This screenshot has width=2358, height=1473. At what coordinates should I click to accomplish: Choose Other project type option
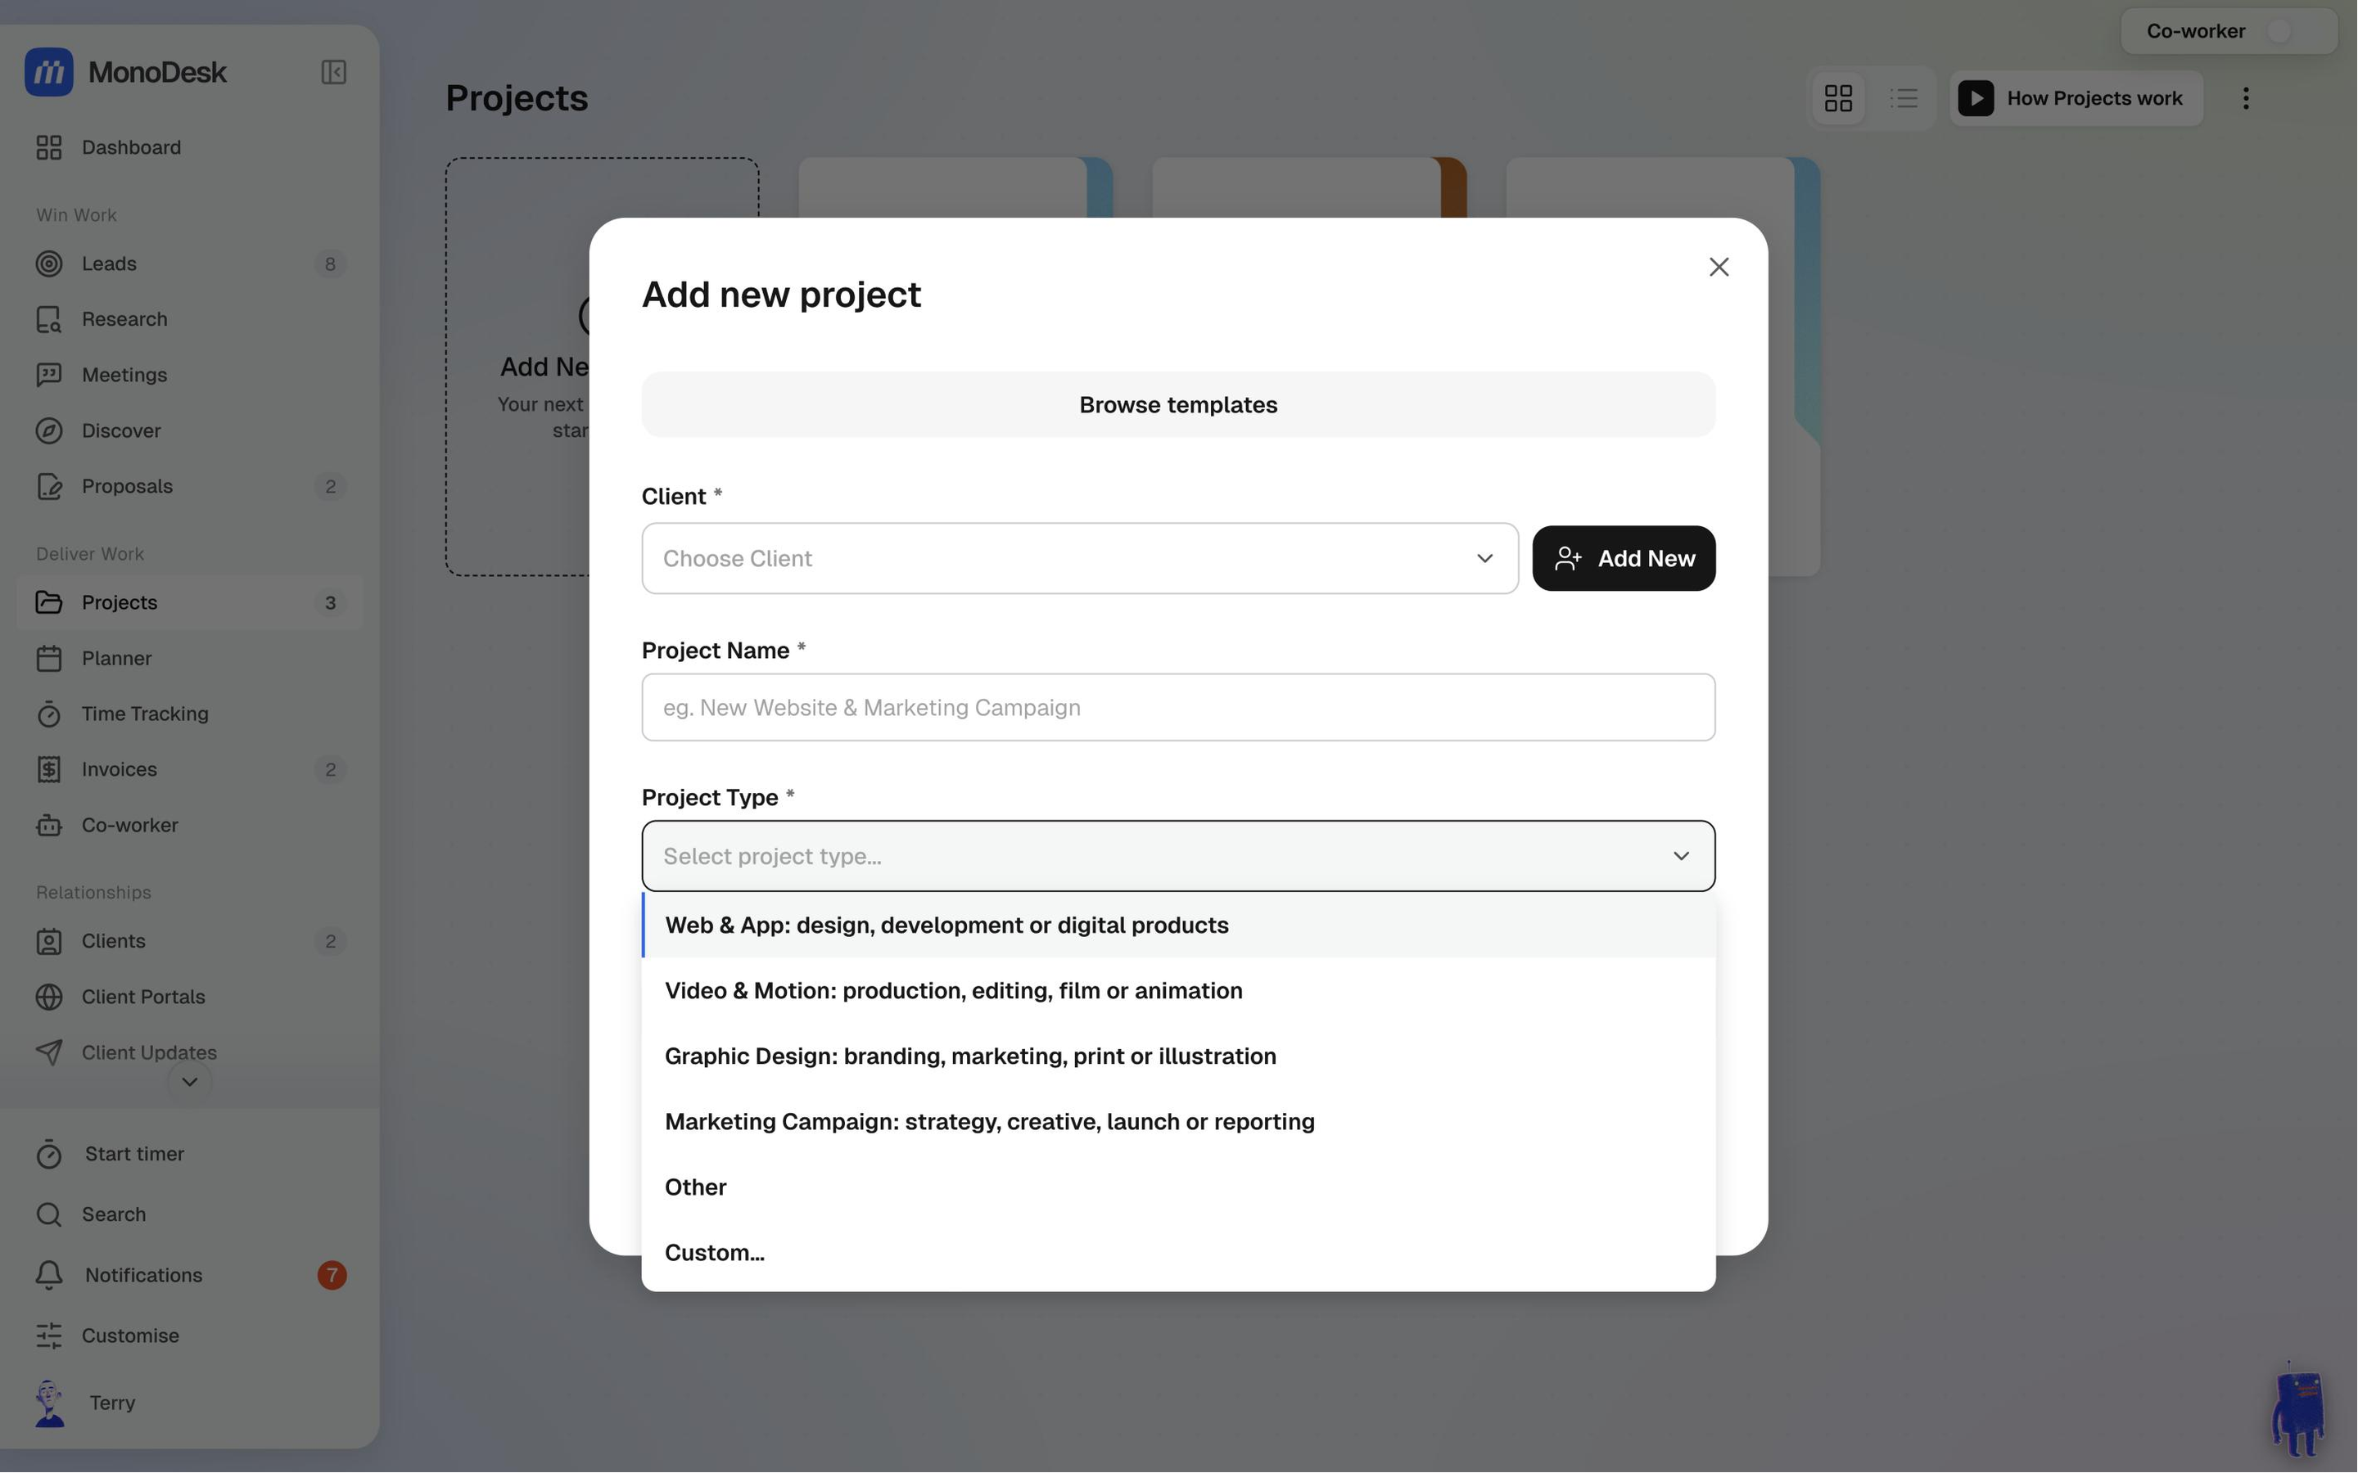coord(1178,1187)
